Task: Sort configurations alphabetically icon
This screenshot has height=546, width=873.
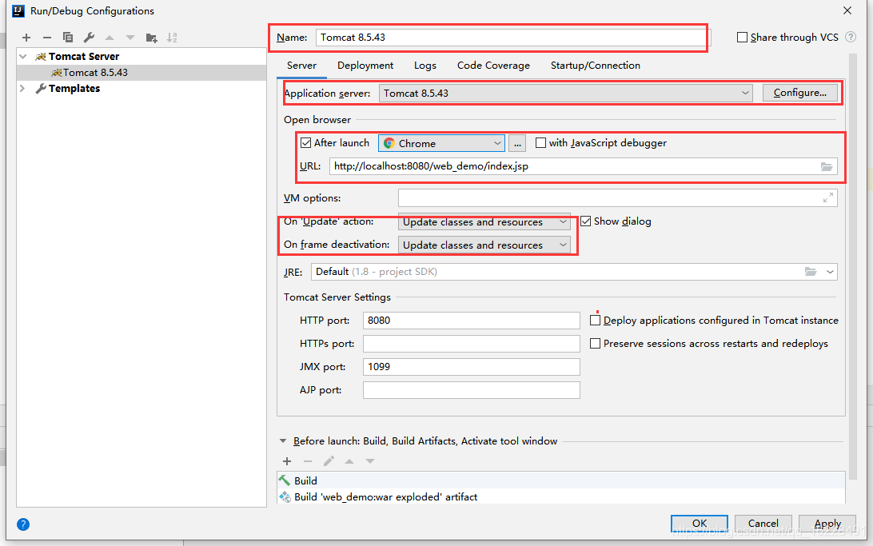Action: click(172, 38)
